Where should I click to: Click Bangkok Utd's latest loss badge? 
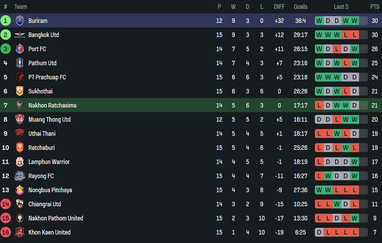[355, 35]
